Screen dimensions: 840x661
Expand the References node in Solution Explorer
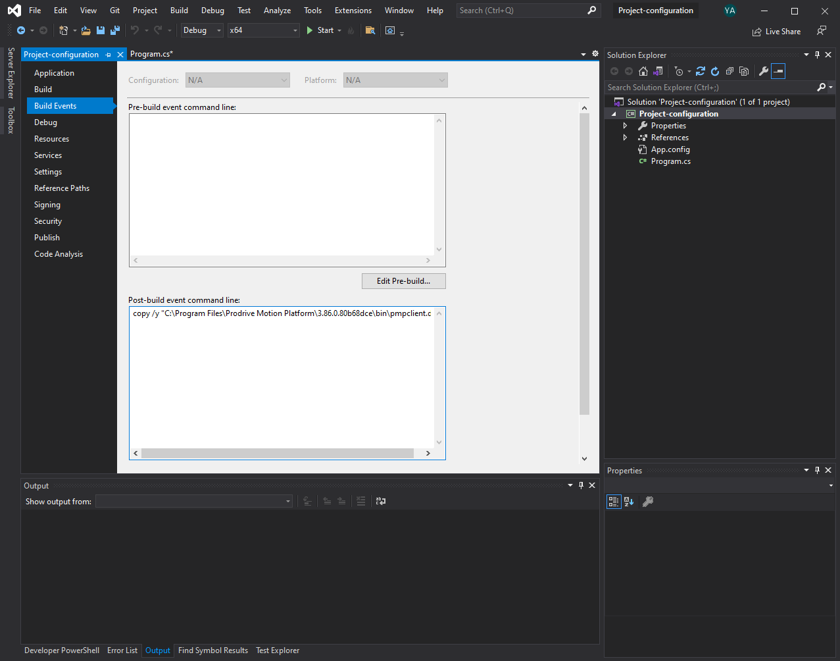coord(625,137)
